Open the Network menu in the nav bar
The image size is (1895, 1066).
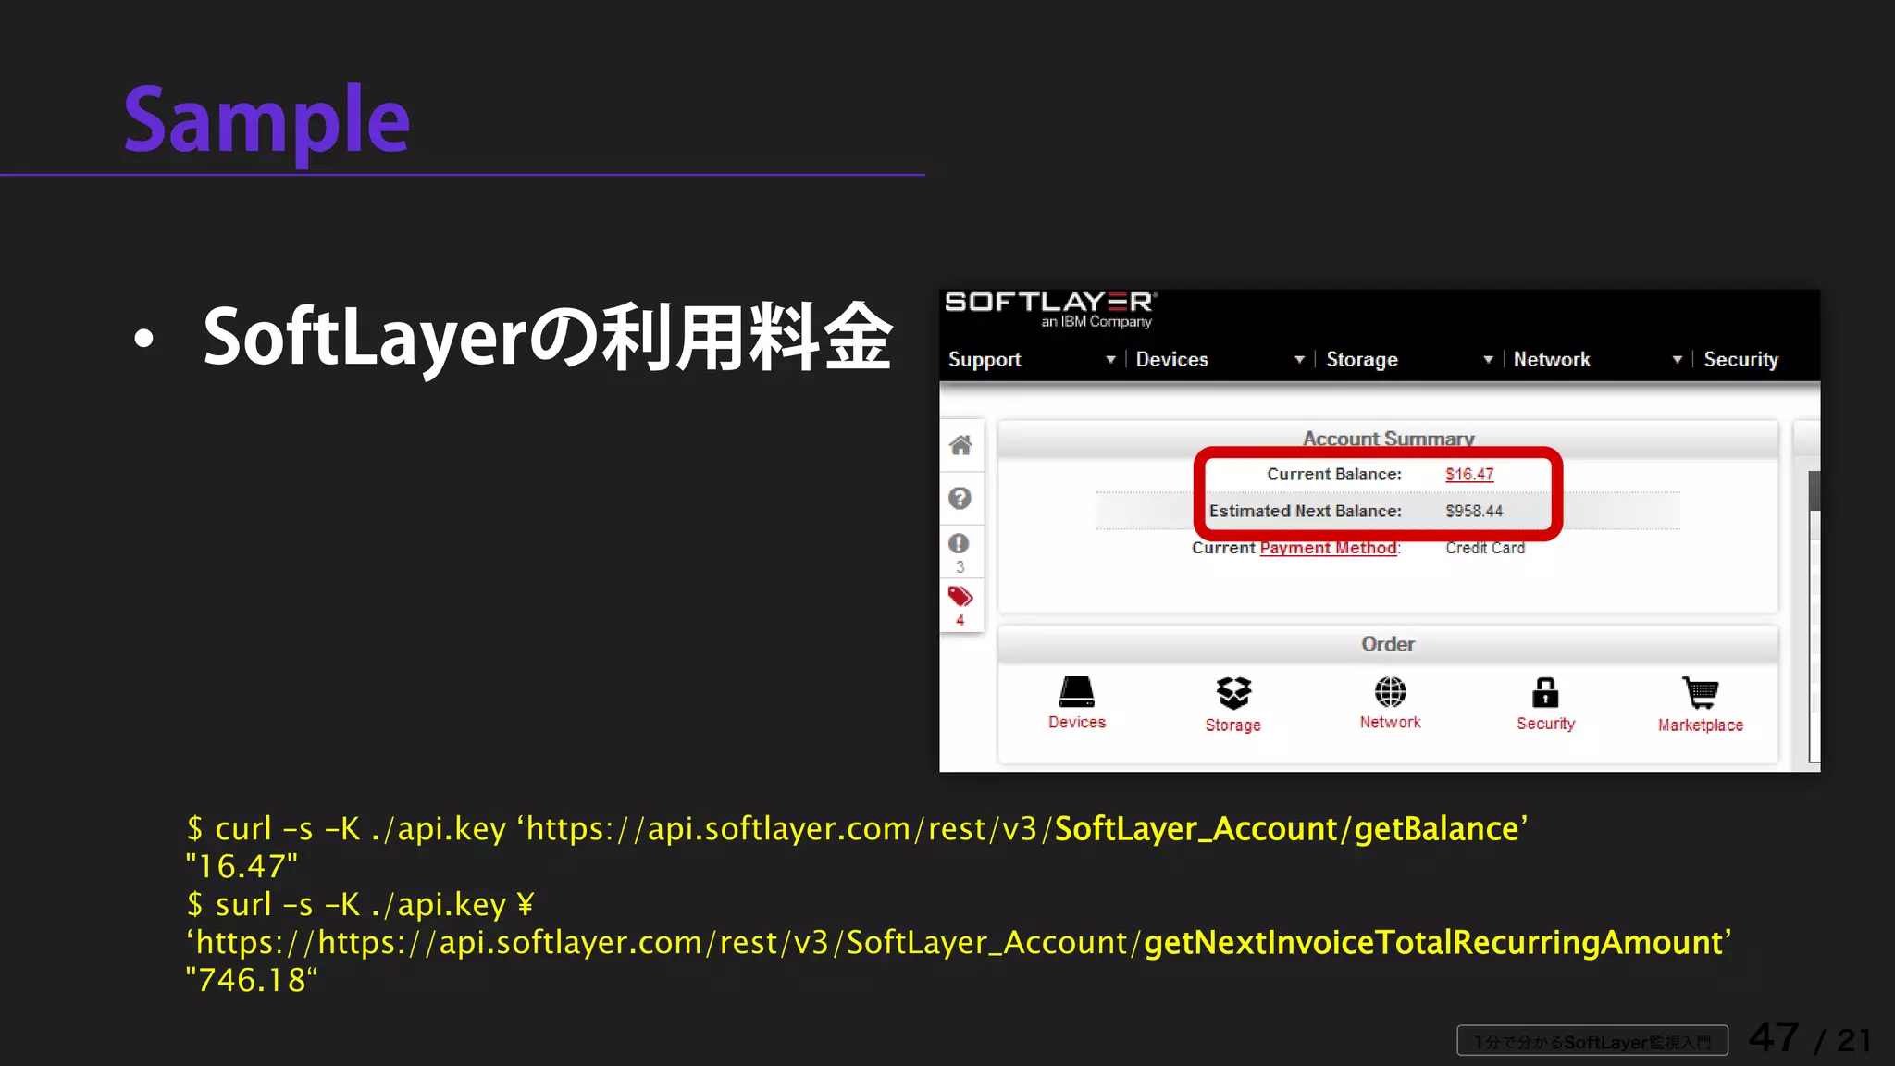1552,359
